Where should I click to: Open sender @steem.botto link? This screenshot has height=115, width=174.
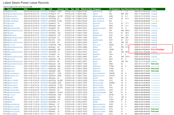tap(12, 83)
